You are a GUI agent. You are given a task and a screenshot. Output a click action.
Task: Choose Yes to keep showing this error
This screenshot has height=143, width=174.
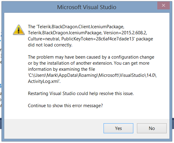pyautogui.click(x=118, y=128)
